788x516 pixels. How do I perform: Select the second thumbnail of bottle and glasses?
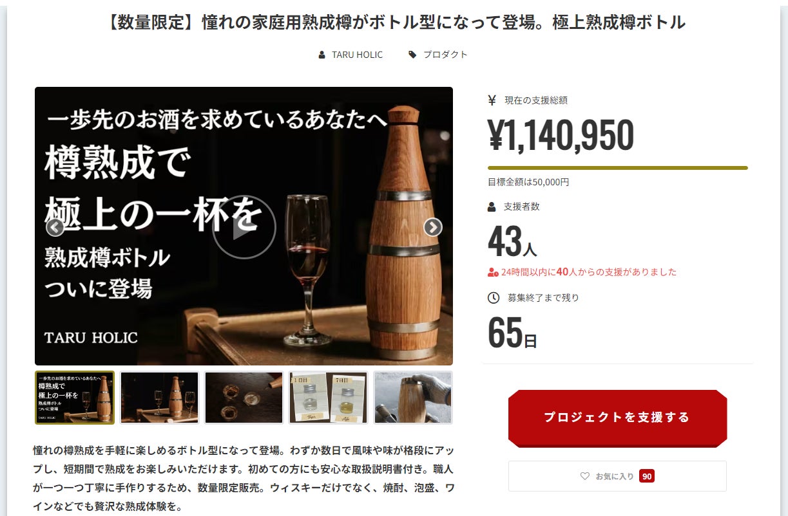159,398
